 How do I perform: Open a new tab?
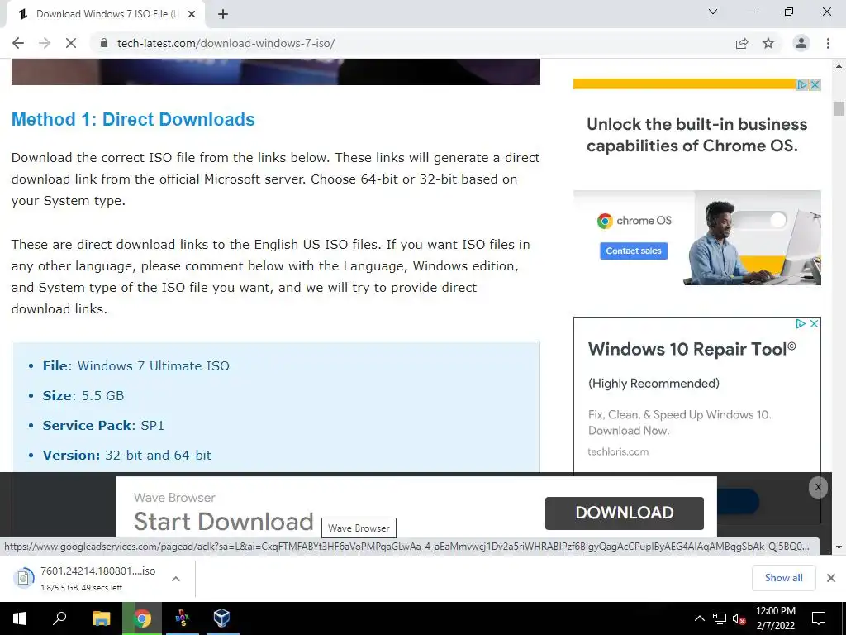(x=223, y=14)
